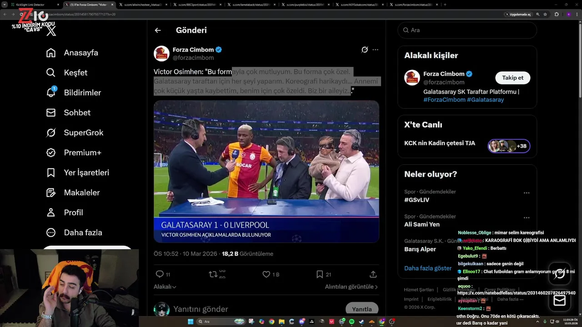Click the back arrow next to Gönderi
The height and width of the screenshot is (327, 582).
(x=158, y=30)
